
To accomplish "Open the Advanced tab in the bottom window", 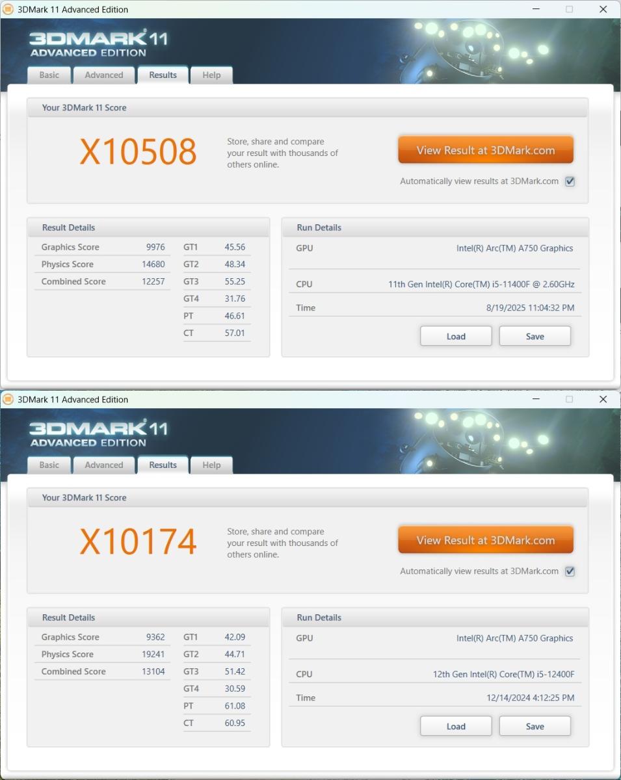I will [x=104, y=465].
